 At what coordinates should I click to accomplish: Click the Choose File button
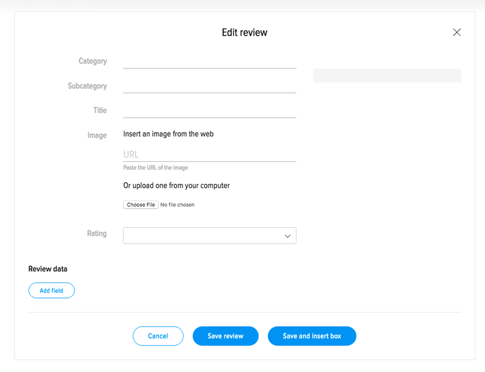(x=141, y=205)
